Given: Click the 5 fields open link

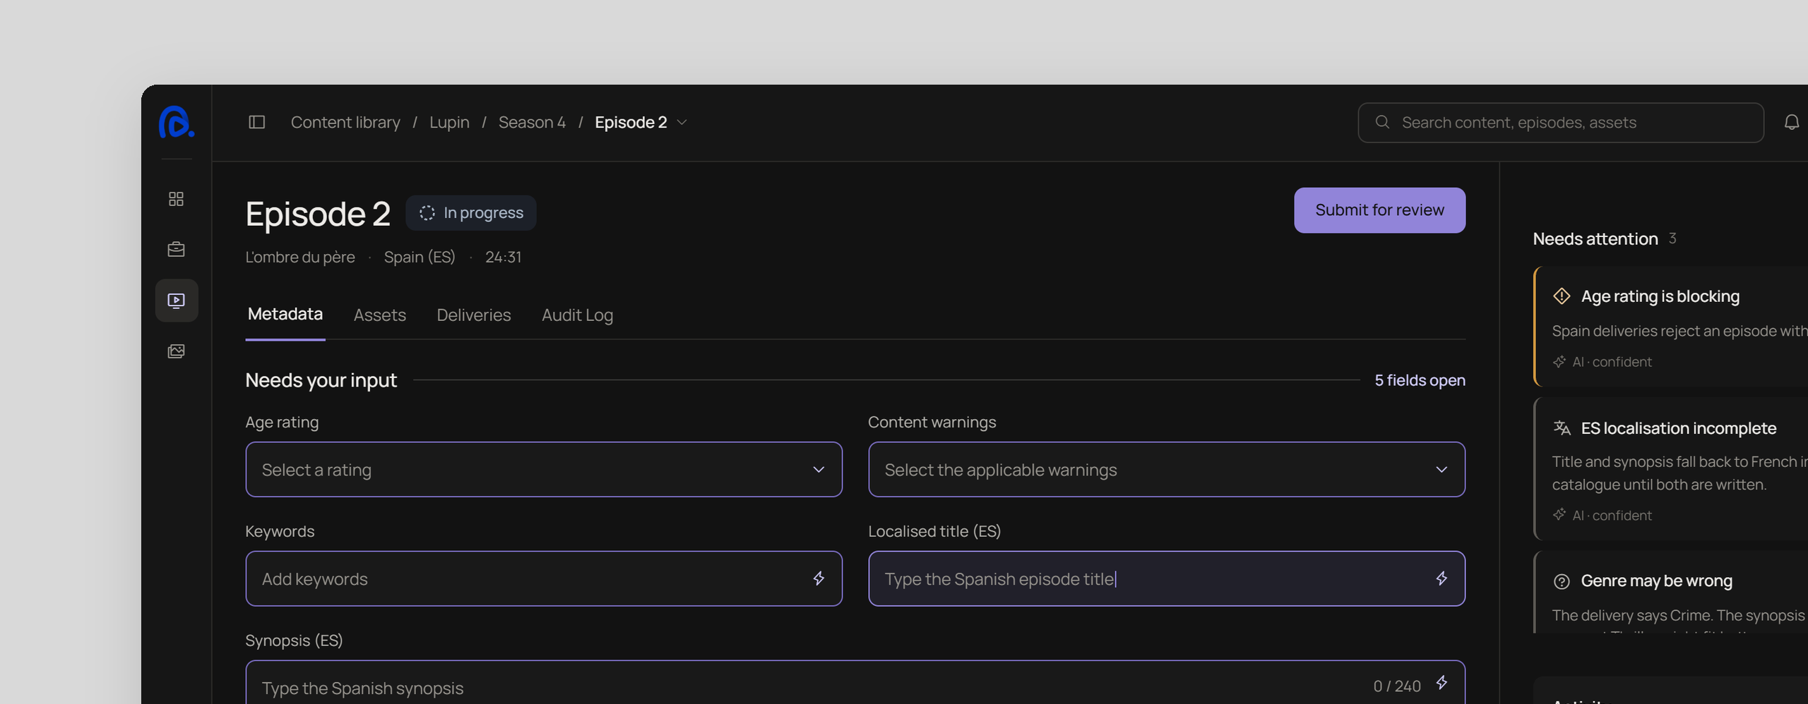Looking at the screenshot, I should [x=1420, y=380].
